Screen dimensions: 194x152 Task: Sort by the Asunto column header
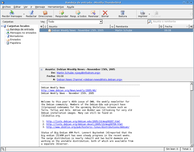coord(79,27)
